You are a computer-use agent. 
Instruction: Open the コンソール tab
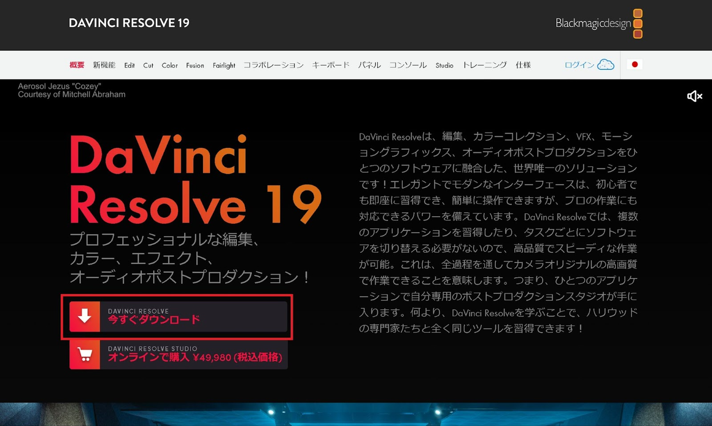click(408, 65)
